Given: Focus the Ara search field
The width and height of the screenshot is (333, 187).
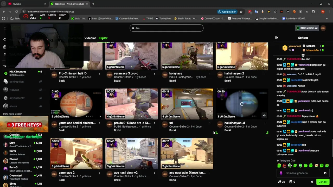Looking at the screenshot, I should click(166, 28).
